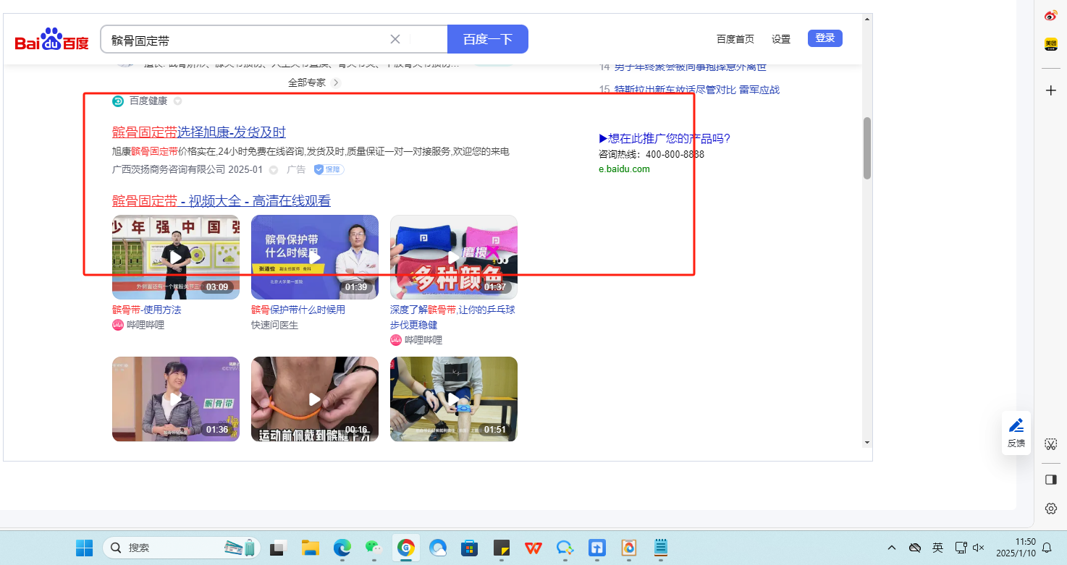Viewport: 1067px width, 565px height.
Task: Switch to the Chrome taskbar icon
Action: pyautogui.click(x=406, y=548)
